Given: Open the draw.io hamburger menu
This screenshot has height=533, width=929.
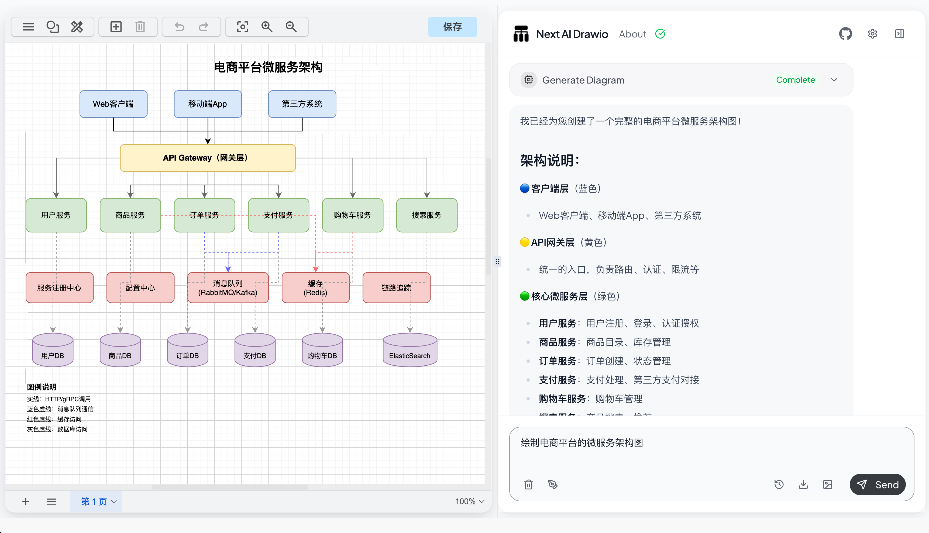Looking at the screenshot, I should (28, 27).
